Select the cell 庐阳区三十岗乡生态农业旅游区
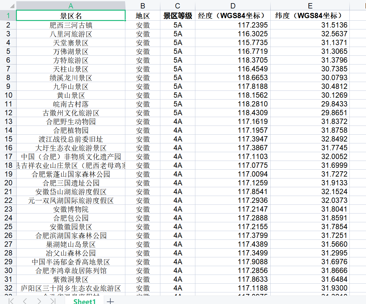The width and height of the screenshot is (366, 304). coord(71,288)
